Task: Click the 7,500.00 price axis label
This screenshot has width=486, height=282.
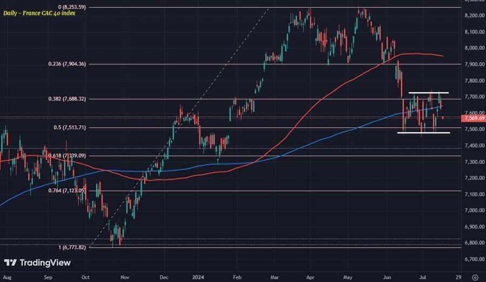Action: click(475, 129)
